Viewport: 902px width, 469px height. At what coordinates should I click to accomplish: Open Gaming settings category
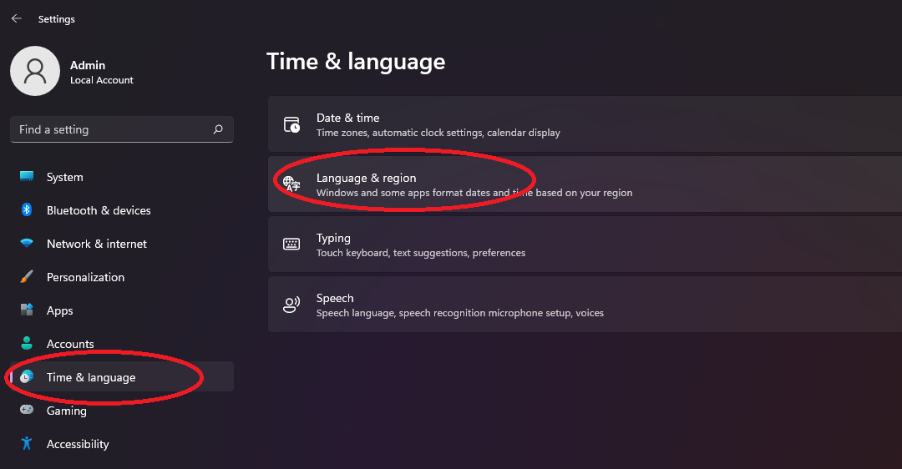click(122, 411)
